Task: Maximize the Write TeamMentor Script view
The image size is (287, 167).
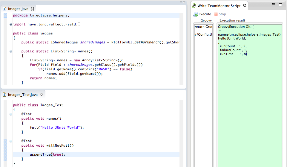Action: click(x=280, y=5)
